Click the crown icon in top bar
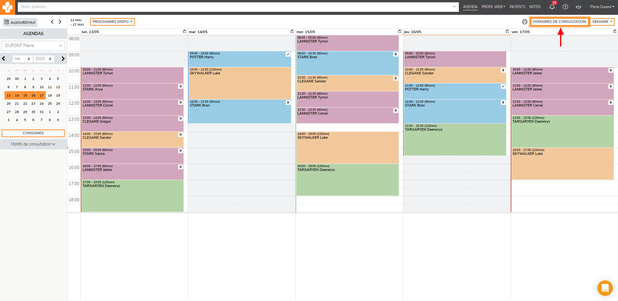The image size is (618, 301). coord(578,7)
